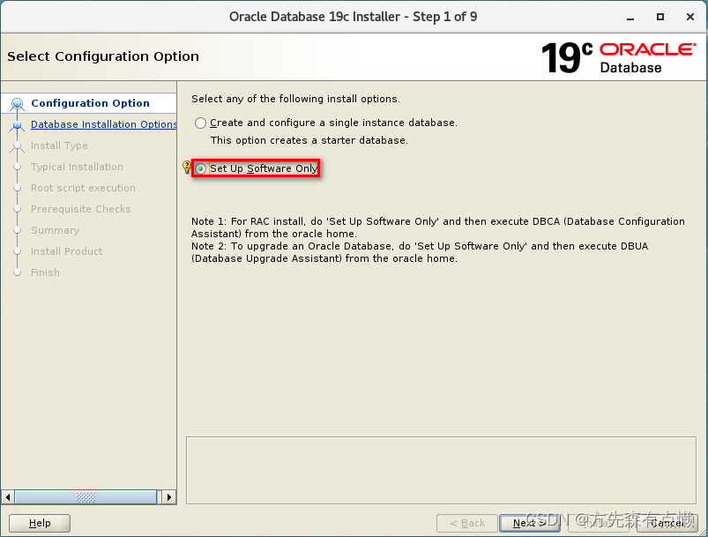Viewport: 708px width, 537px height.
Task: Click the Summary step in sidebar
Action: coord(55,230)
